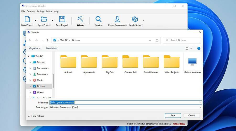The height and width of the screenshot is (131, 236).
Task: Go up one folder level arrow
Action: (x=47, y=40)
